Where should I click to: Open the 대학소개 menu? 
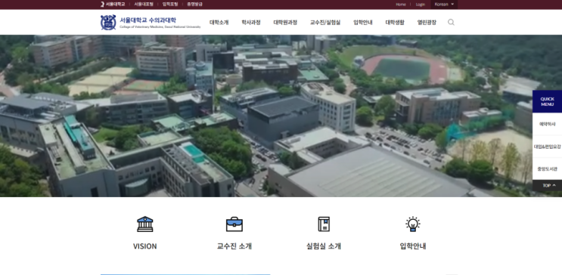click(x=219, y=22)
